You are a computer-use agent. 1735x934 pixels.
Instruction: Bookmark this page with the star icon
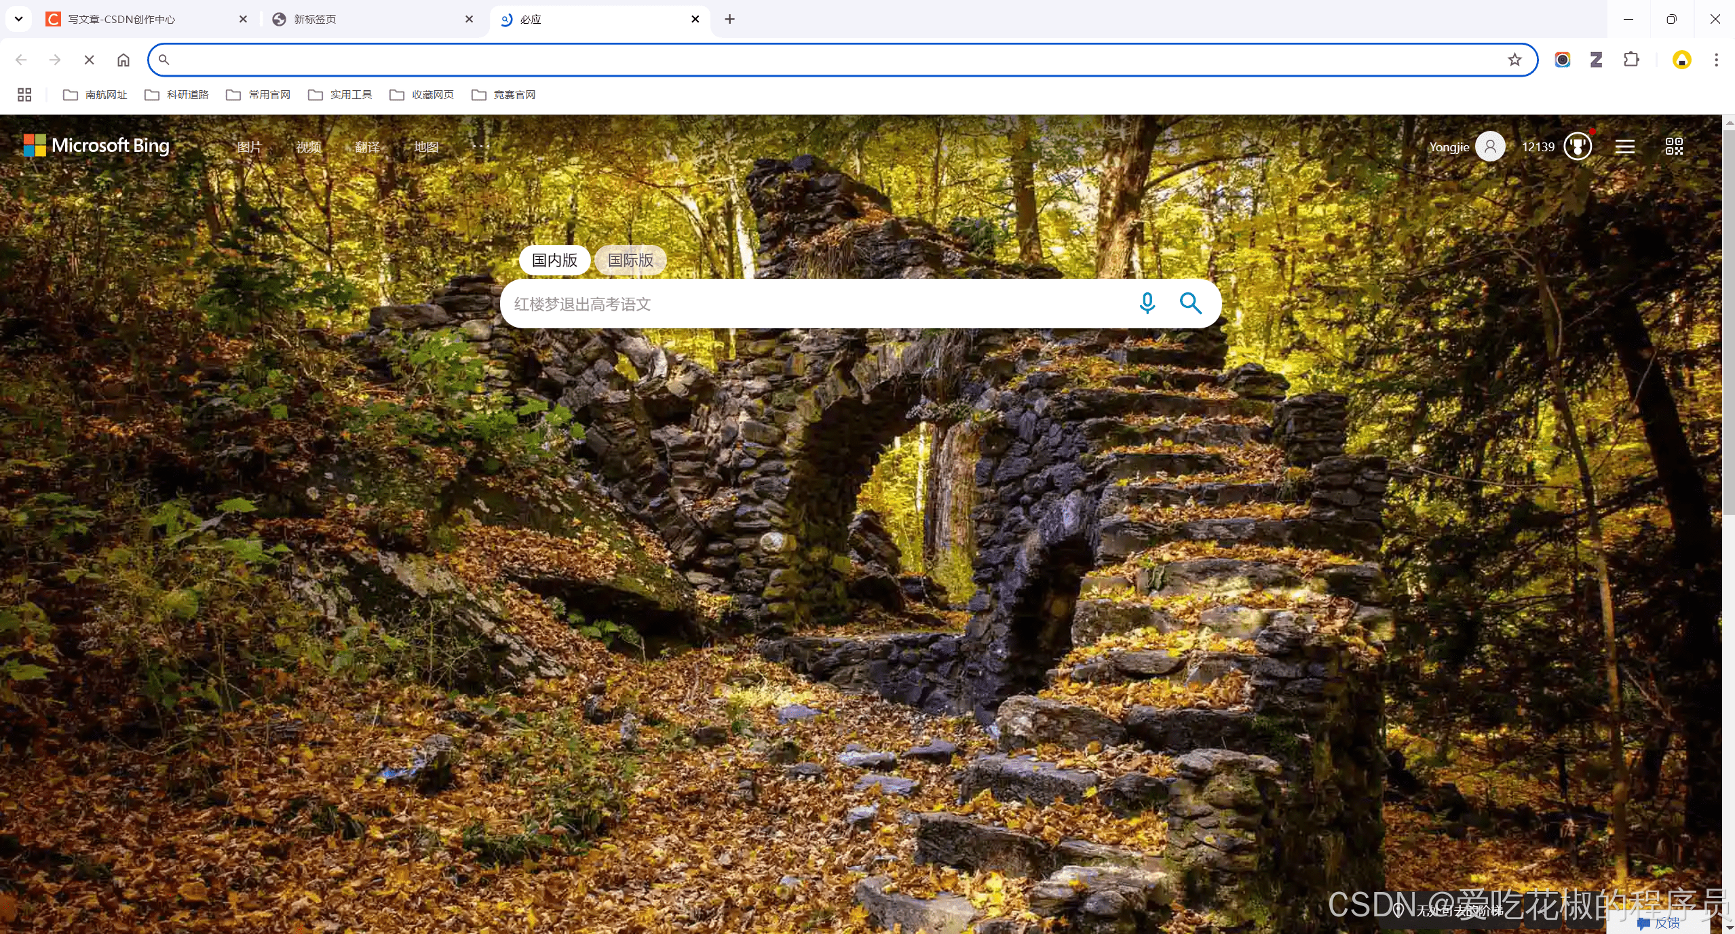[1514, 60]
